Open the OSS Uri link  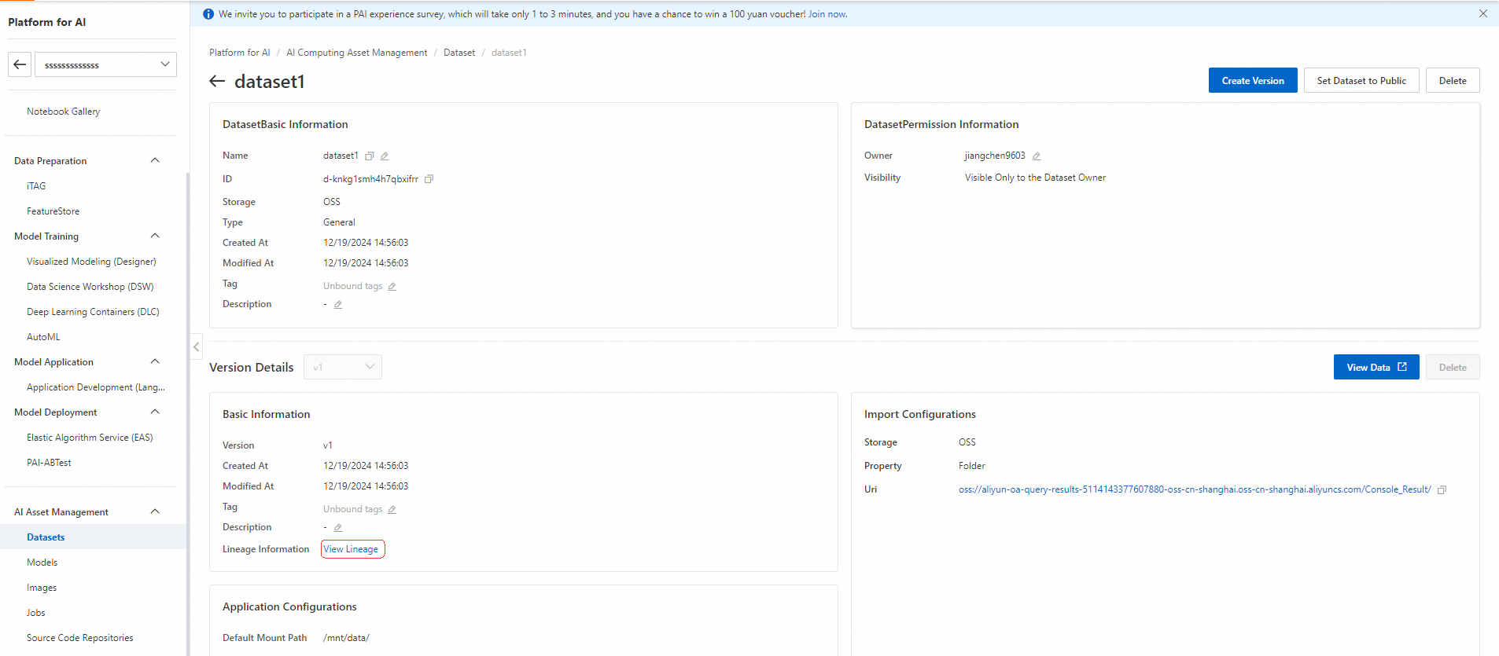click(x=1195, y=489)
